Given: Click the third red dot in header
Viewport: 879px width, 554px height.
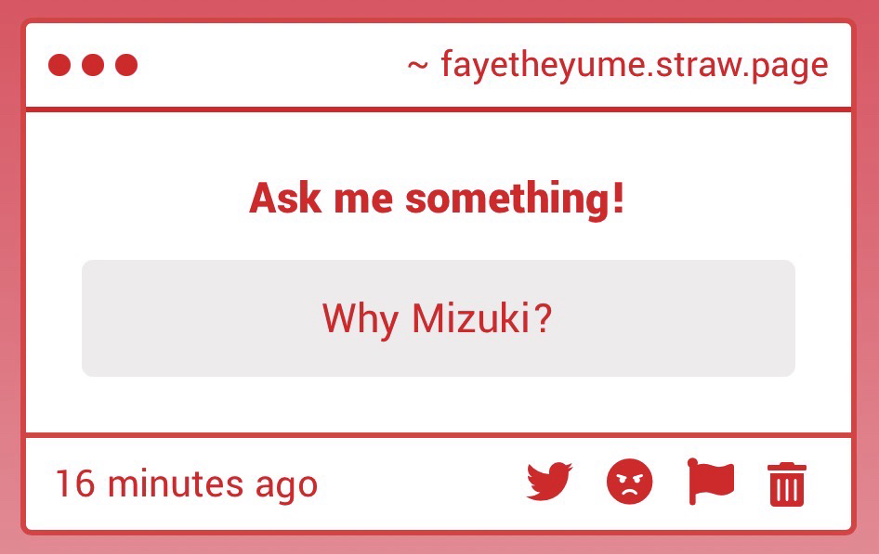Looking at the screenshot, I should (126, 65).
